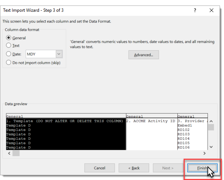The width and height of the screenshot is (224, 180).
Task: Open the MDY date format dropdown
Action: pyautogui.click(x=59, y=54)
